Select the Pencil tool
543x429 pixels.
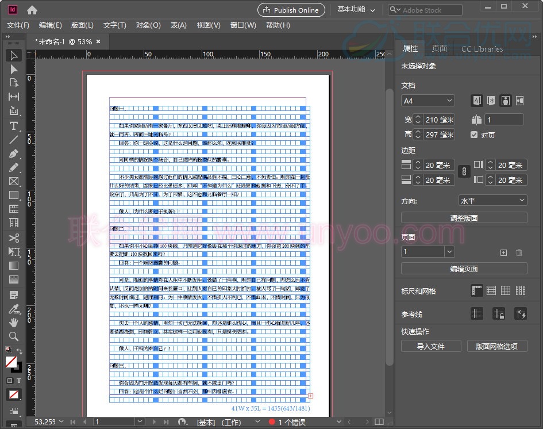click(x=14, y=167)
